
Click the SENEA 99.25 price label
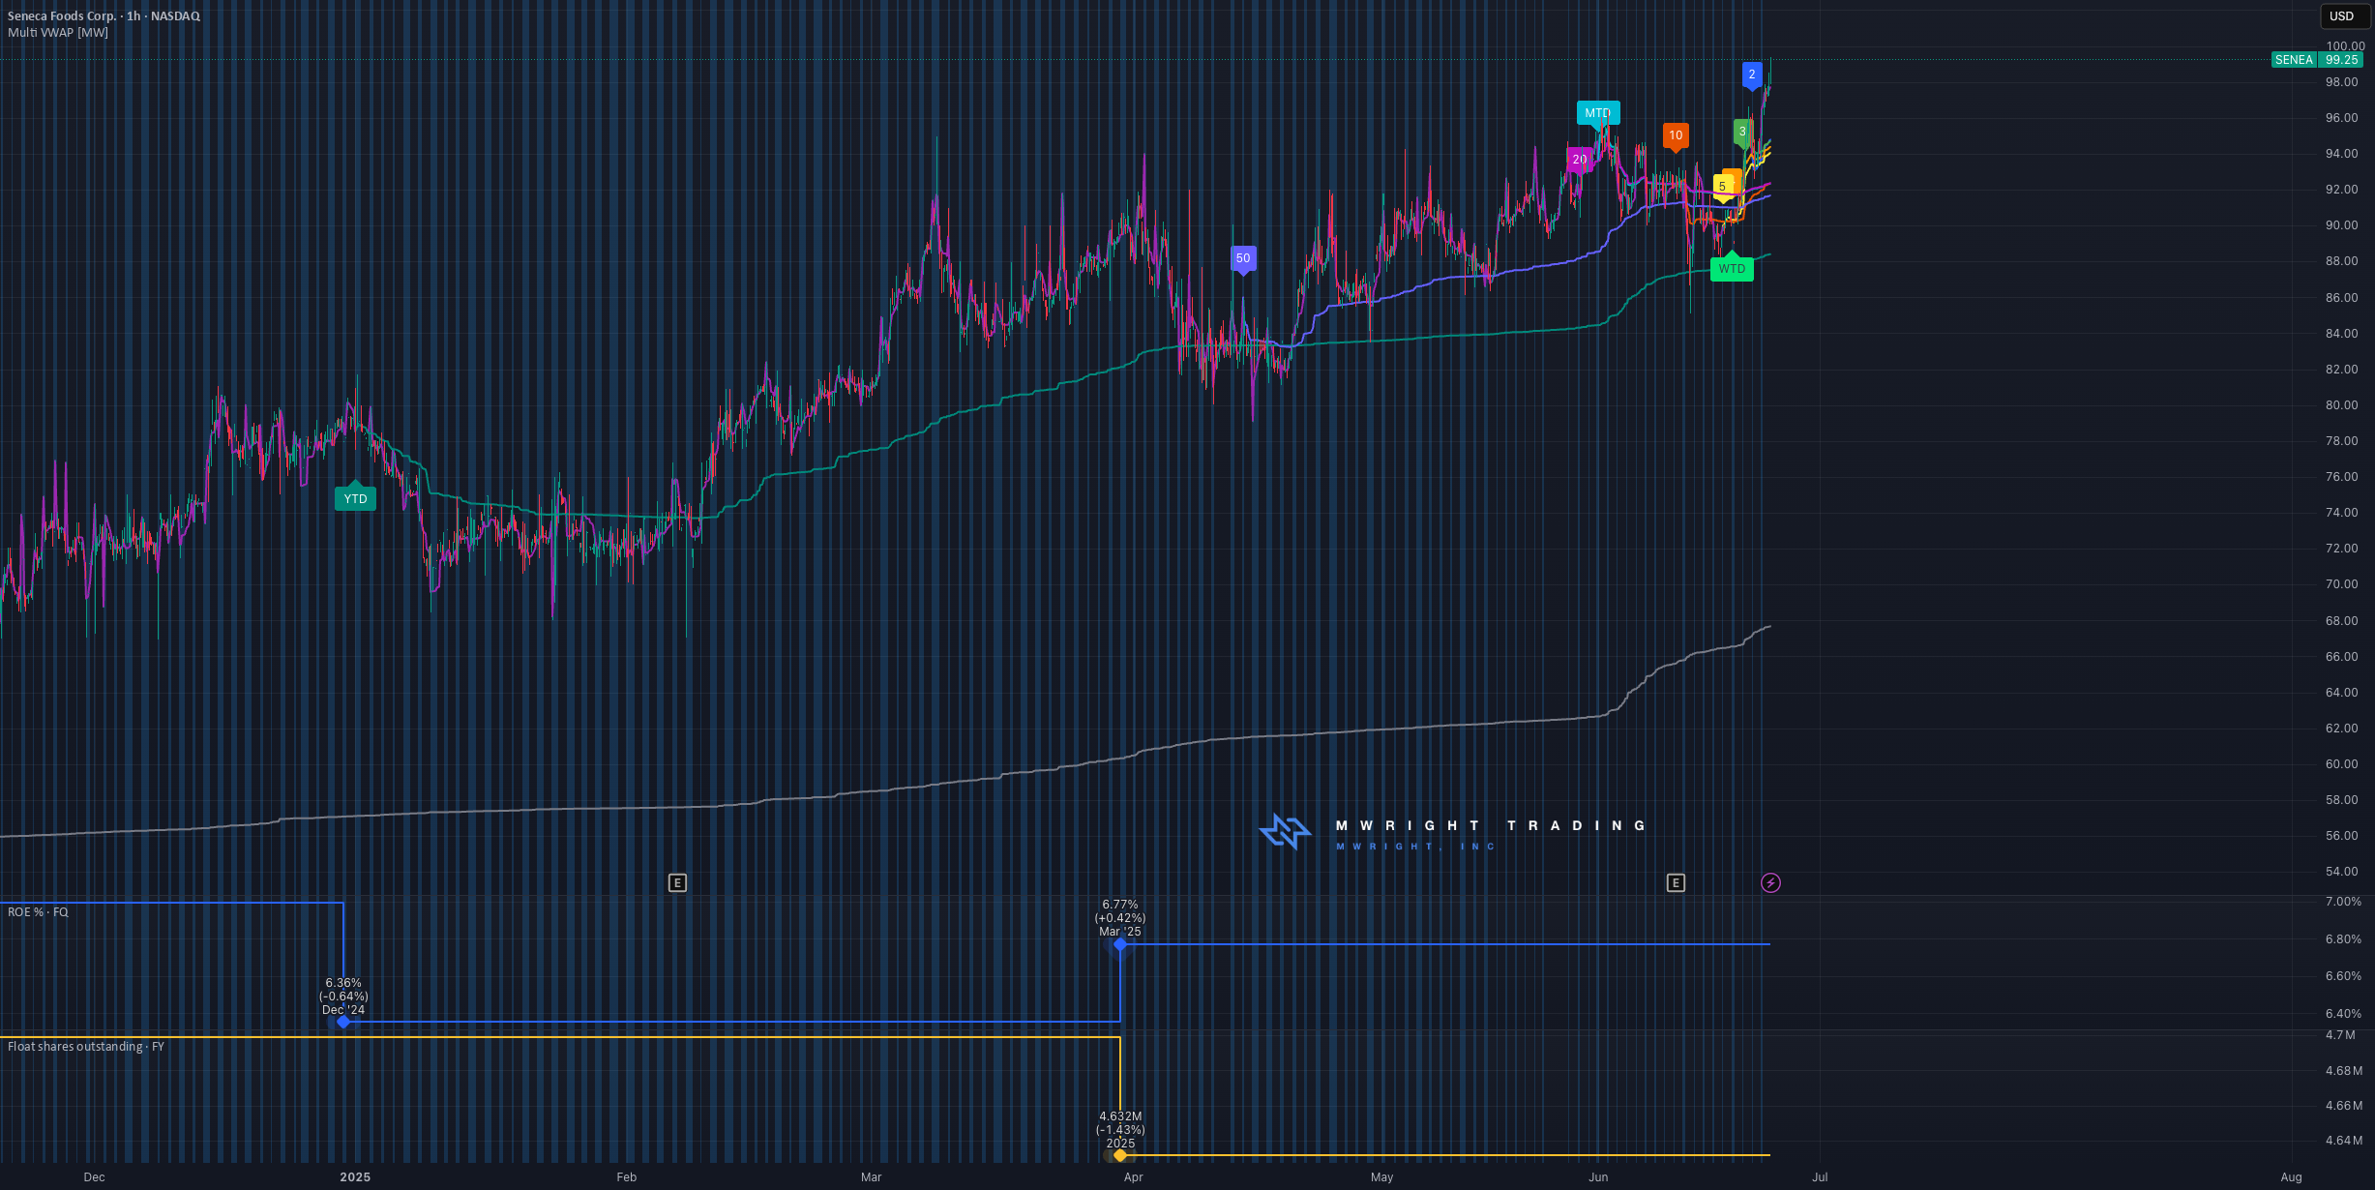click(x=2317, y=60)
